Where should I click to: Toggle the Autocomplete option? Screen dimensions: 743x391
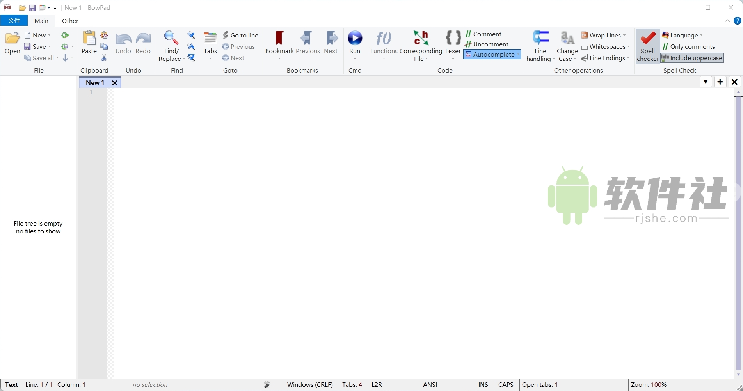point(490,55)
